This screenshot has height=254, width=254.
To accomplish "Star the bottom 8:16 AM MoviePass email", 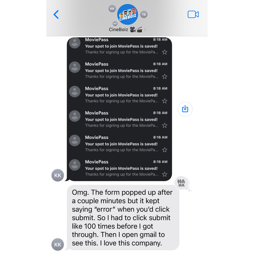I will click(x=164, y=174).
